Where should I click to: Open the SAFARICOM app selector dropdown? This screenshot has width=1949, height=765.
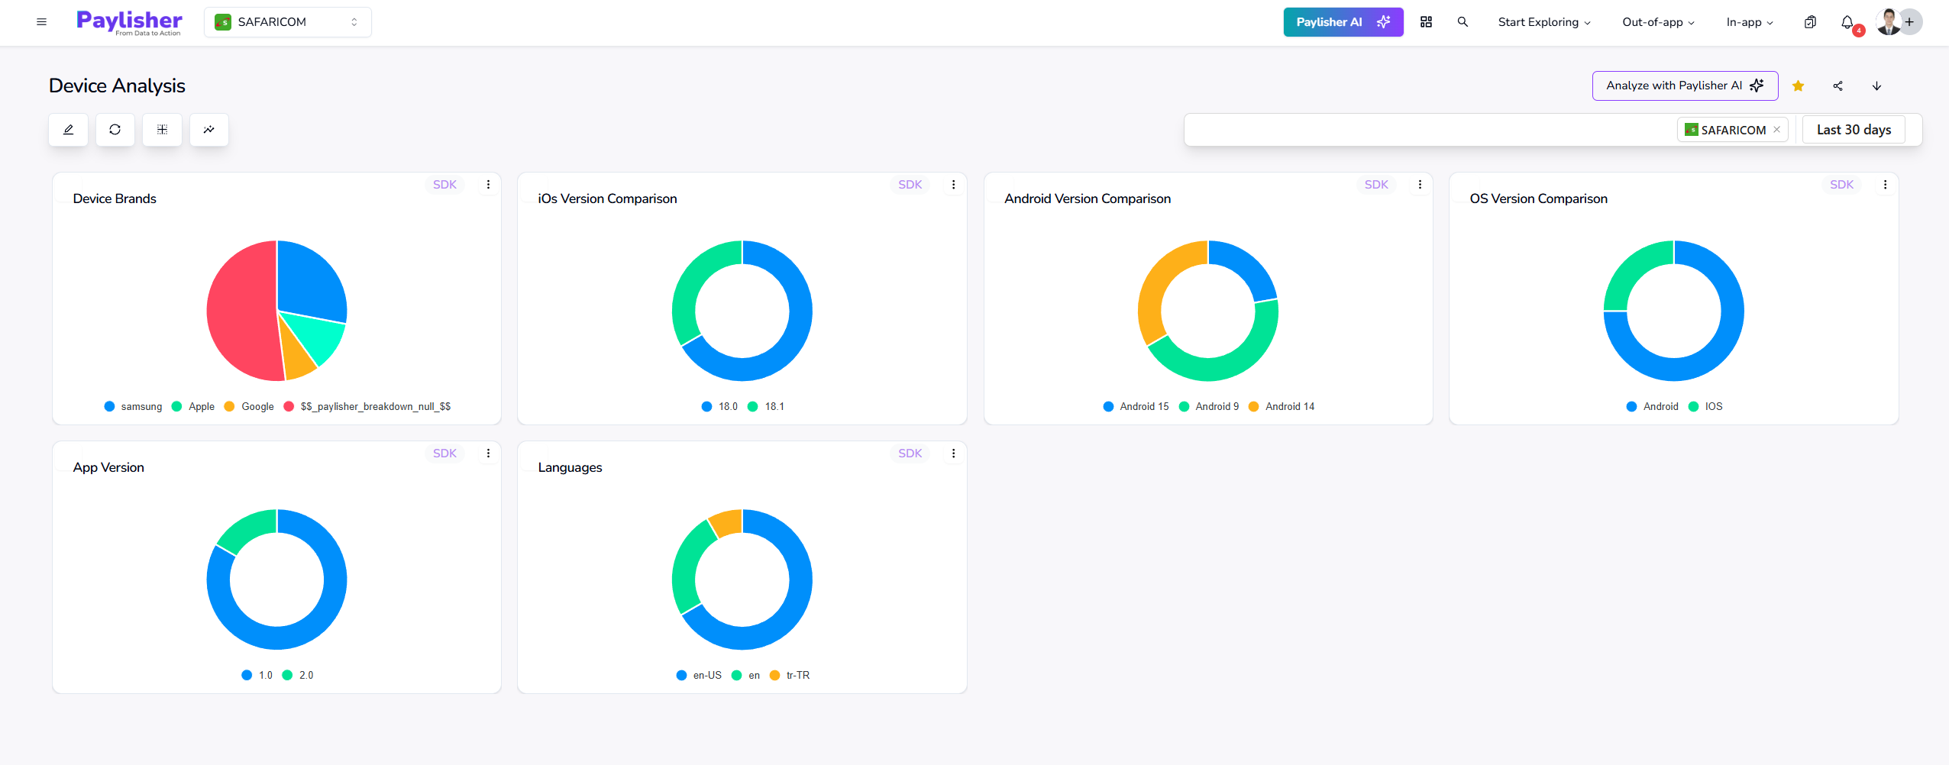pos(287,22)
